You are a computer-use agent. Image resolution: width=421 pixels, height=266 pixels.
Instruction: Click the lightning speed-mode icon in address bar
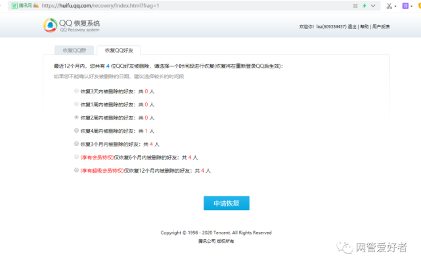tap(365, 6)
